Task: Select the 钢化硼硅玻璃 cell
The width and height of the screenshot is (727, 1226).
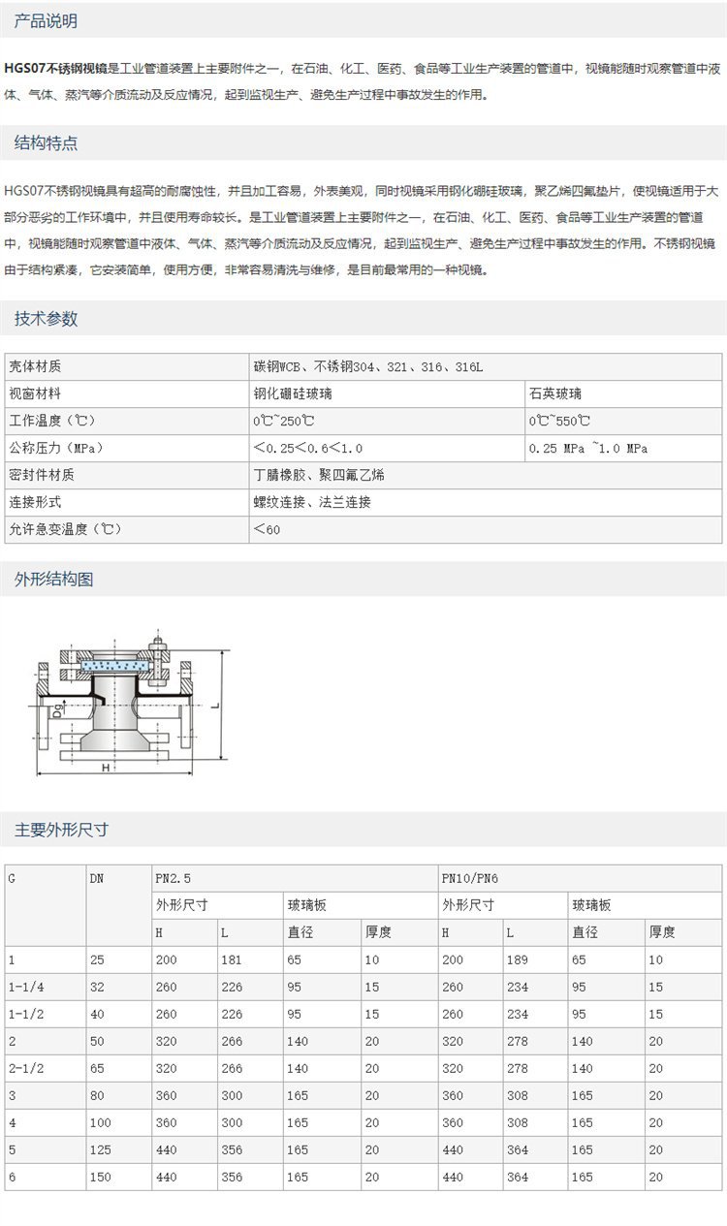Action: pyautogui.click(x=387, y=393)
